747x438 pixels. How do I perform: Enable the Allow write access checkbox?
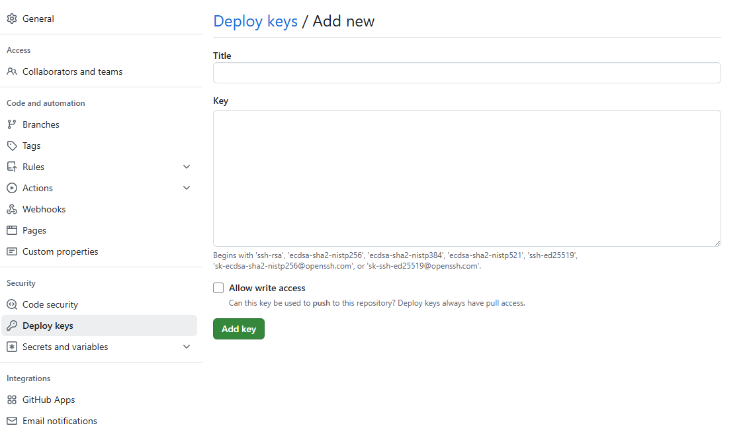218,288
